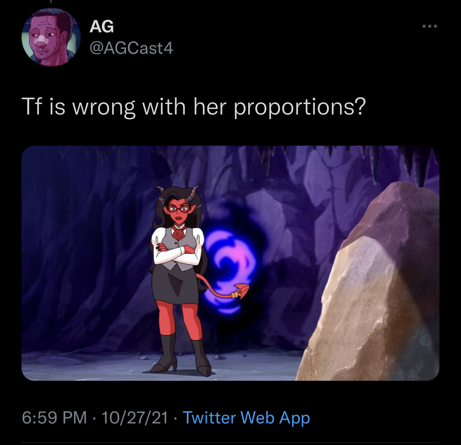The height and width of the screenshot is (445, 461).
Task: Open the @AGCast4 handle link
Action: coord(131,48)
